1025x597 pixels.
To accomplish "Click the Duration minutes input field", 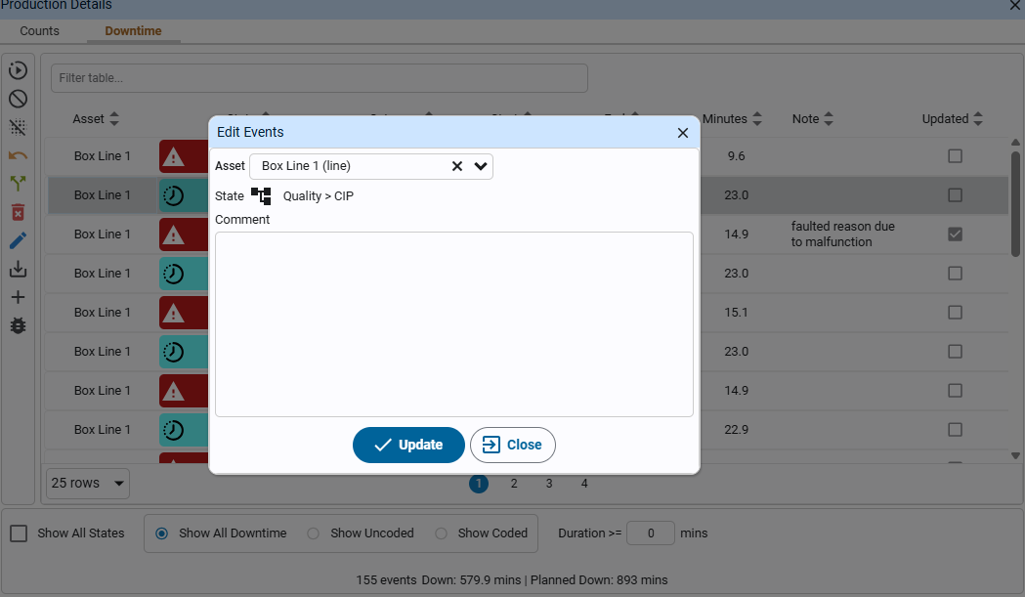I will [x=651, y=533].
